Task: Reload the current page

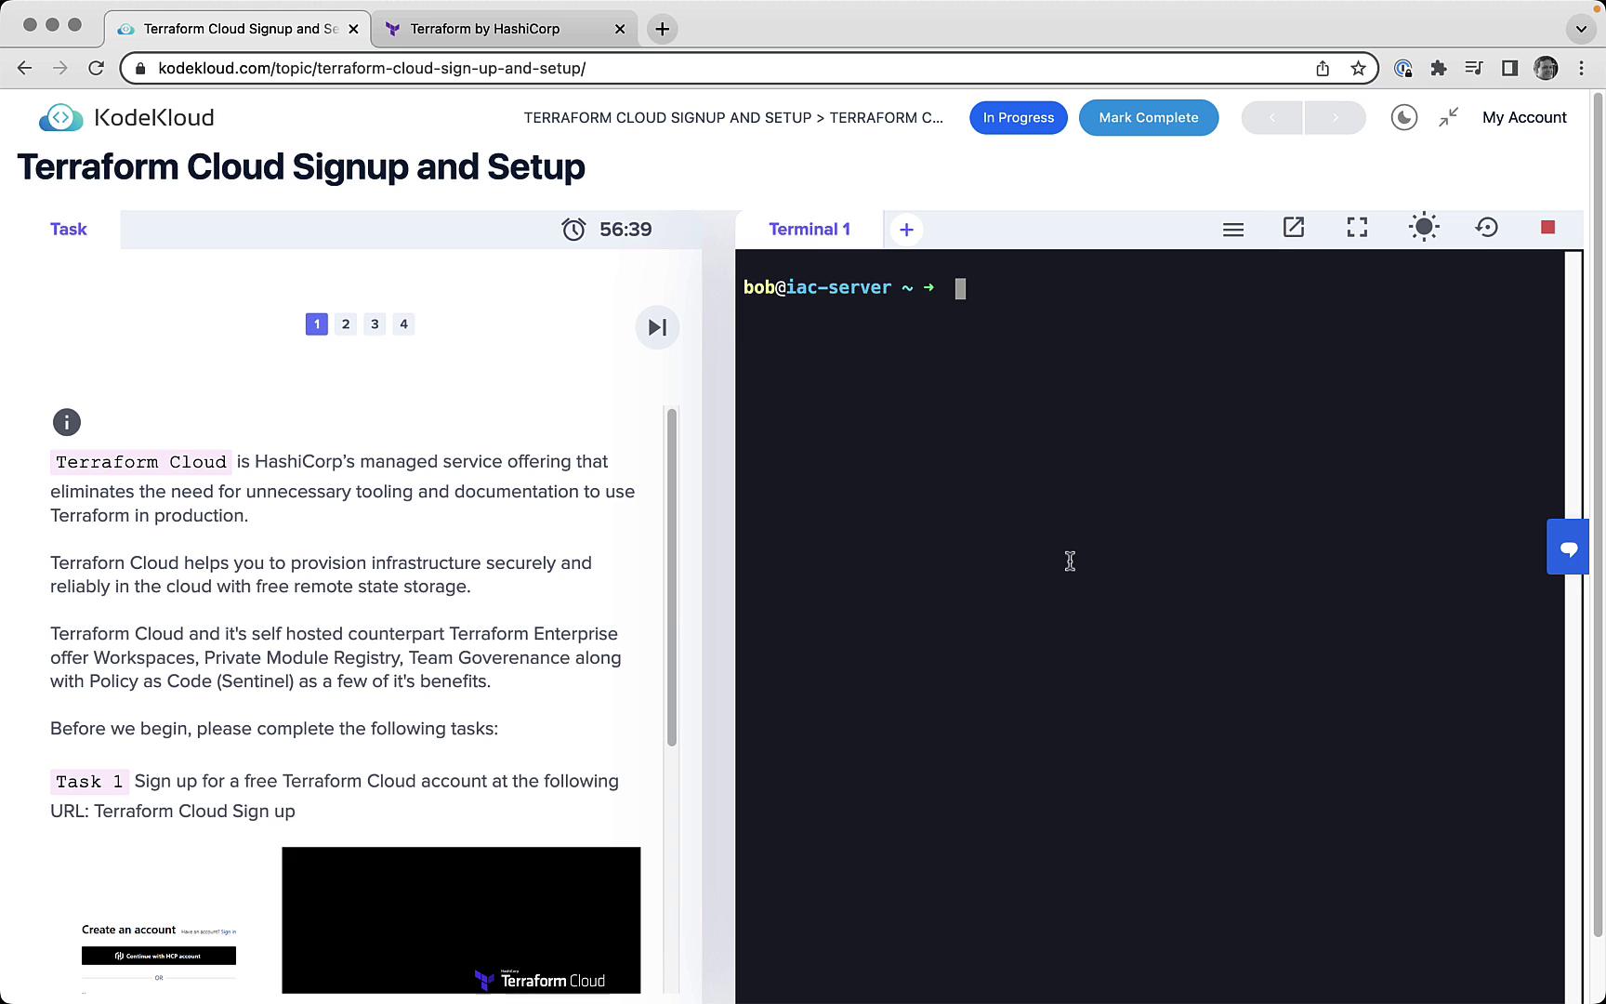Action: [x=96, y=68]
